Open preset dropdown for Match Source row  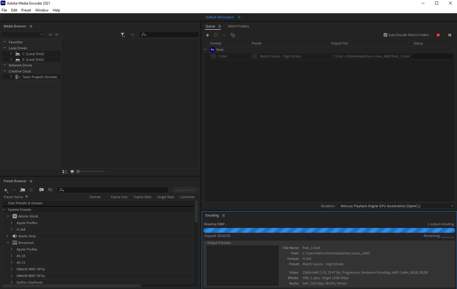click(x=255, y=56)
